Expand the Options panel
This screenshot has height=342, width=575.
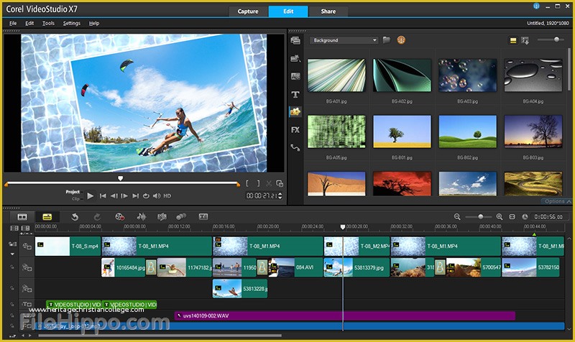pos(557,201)
